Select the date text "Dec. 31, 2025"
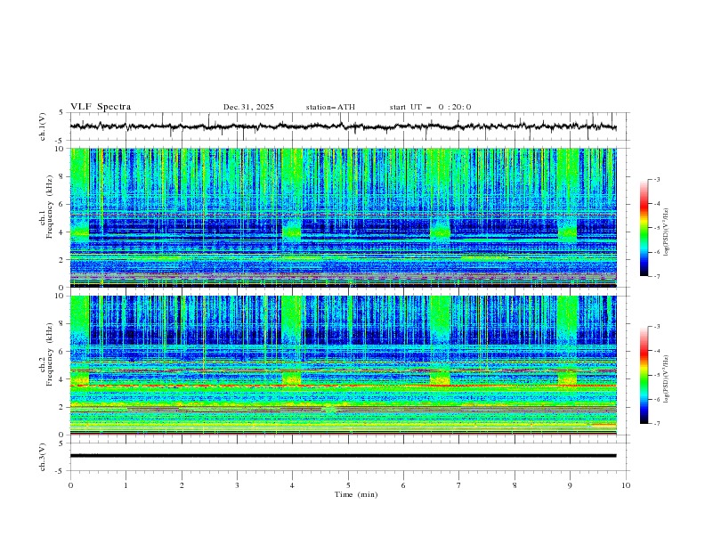Image resolution: width=705 pixels, height=545 pixels. click(x=248, y=107)
